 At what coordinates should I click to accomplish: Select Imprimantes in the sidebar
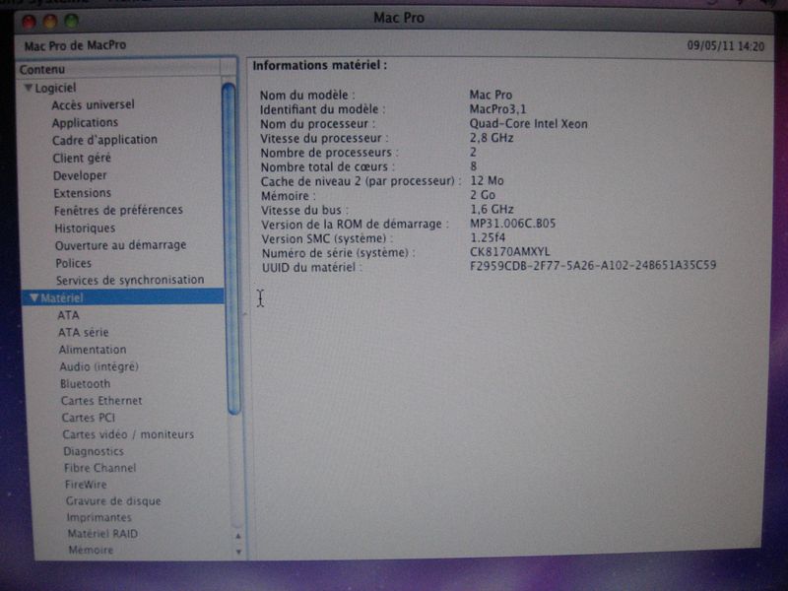(x=99, y=517)
